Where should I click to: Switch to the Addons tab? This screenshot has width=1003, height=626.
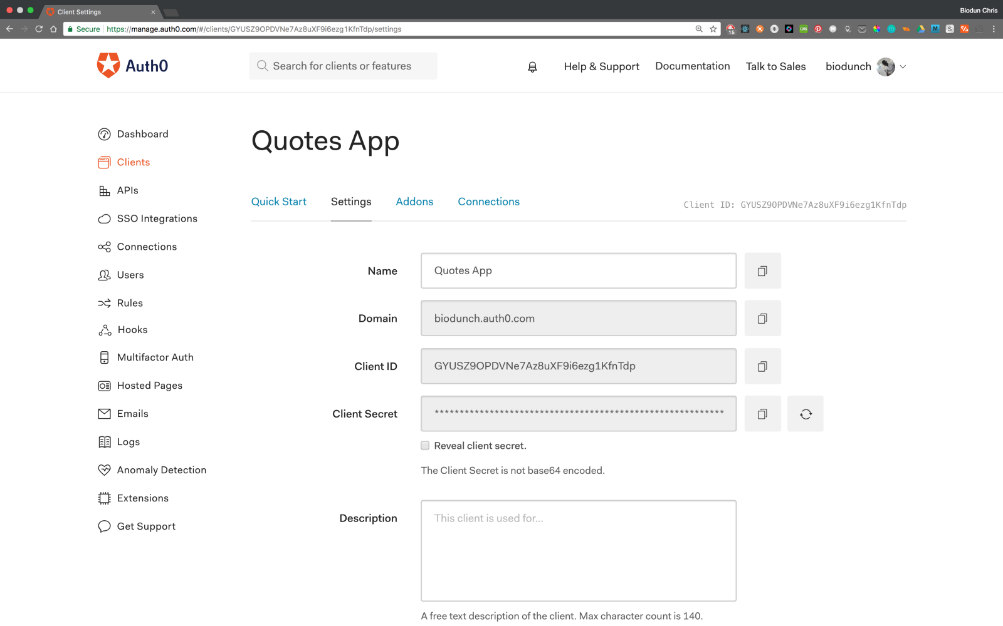[414, 202]
